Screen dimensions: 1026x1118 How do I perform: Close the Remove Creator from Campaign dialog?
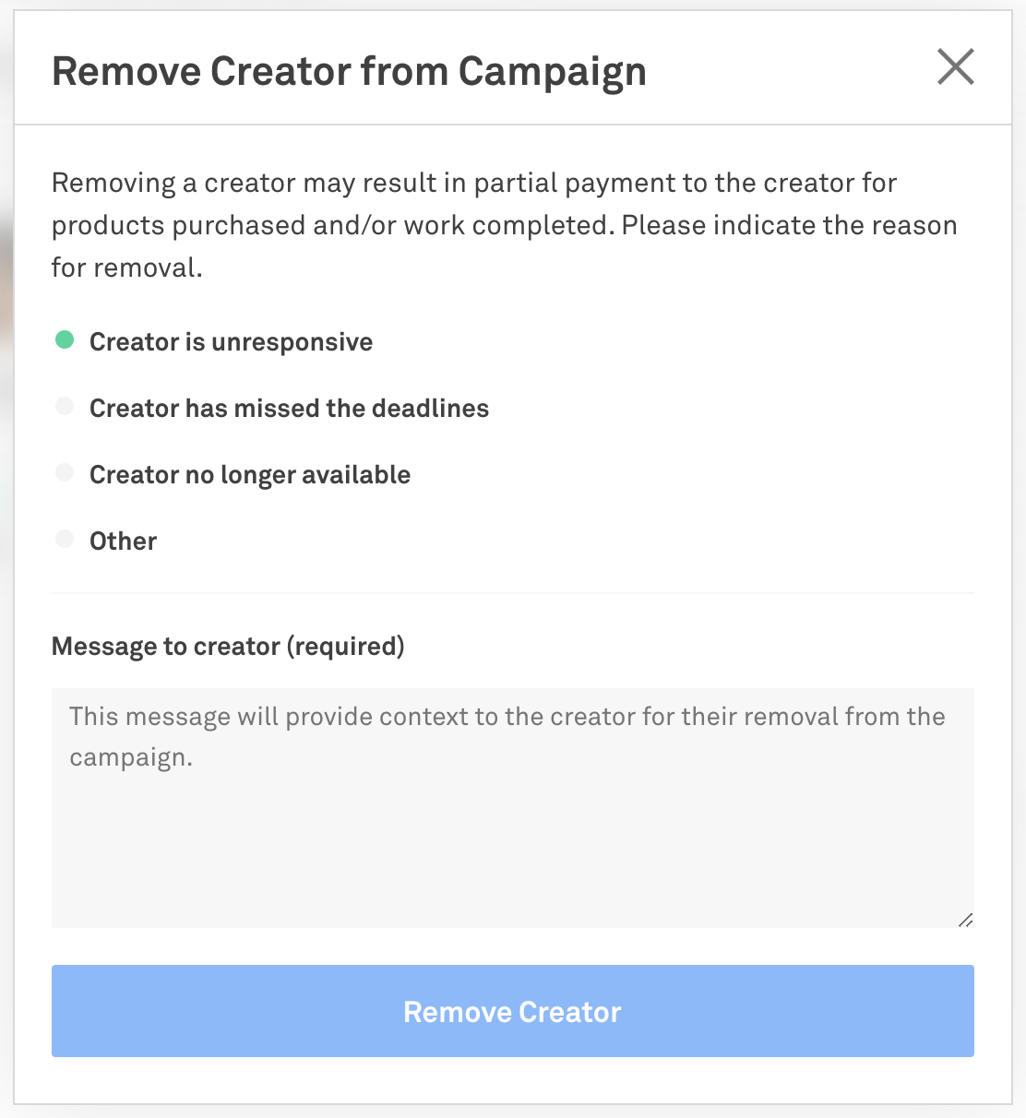(956, 67)
